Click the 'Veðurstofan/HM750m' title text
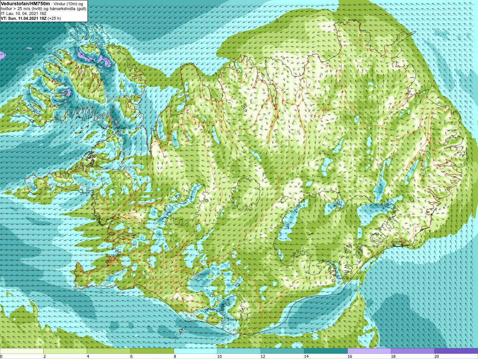This screenshot has height=359, width=478. click(x=25, y=3)
